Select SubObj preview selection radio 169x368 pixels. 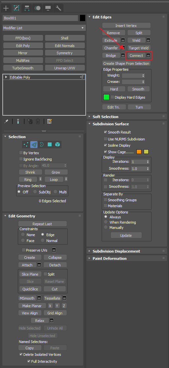[x=35, y=192]
